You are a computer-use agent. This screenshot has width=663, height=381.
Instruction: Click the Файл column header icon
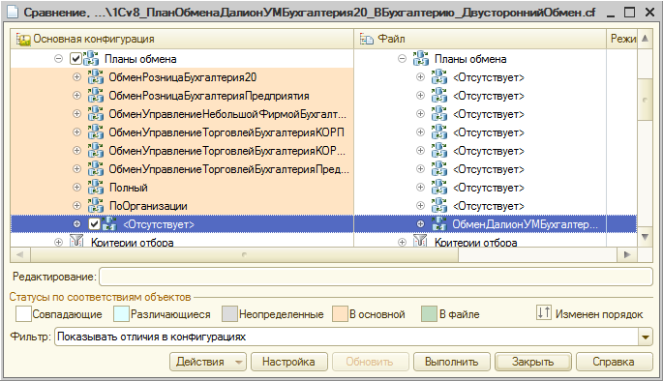[x=366, y=40]
